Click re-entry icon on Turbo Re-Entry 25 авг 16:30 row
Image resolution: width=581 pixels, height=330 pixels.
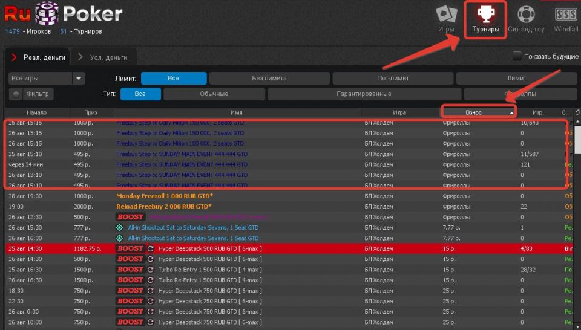(151, 270)
